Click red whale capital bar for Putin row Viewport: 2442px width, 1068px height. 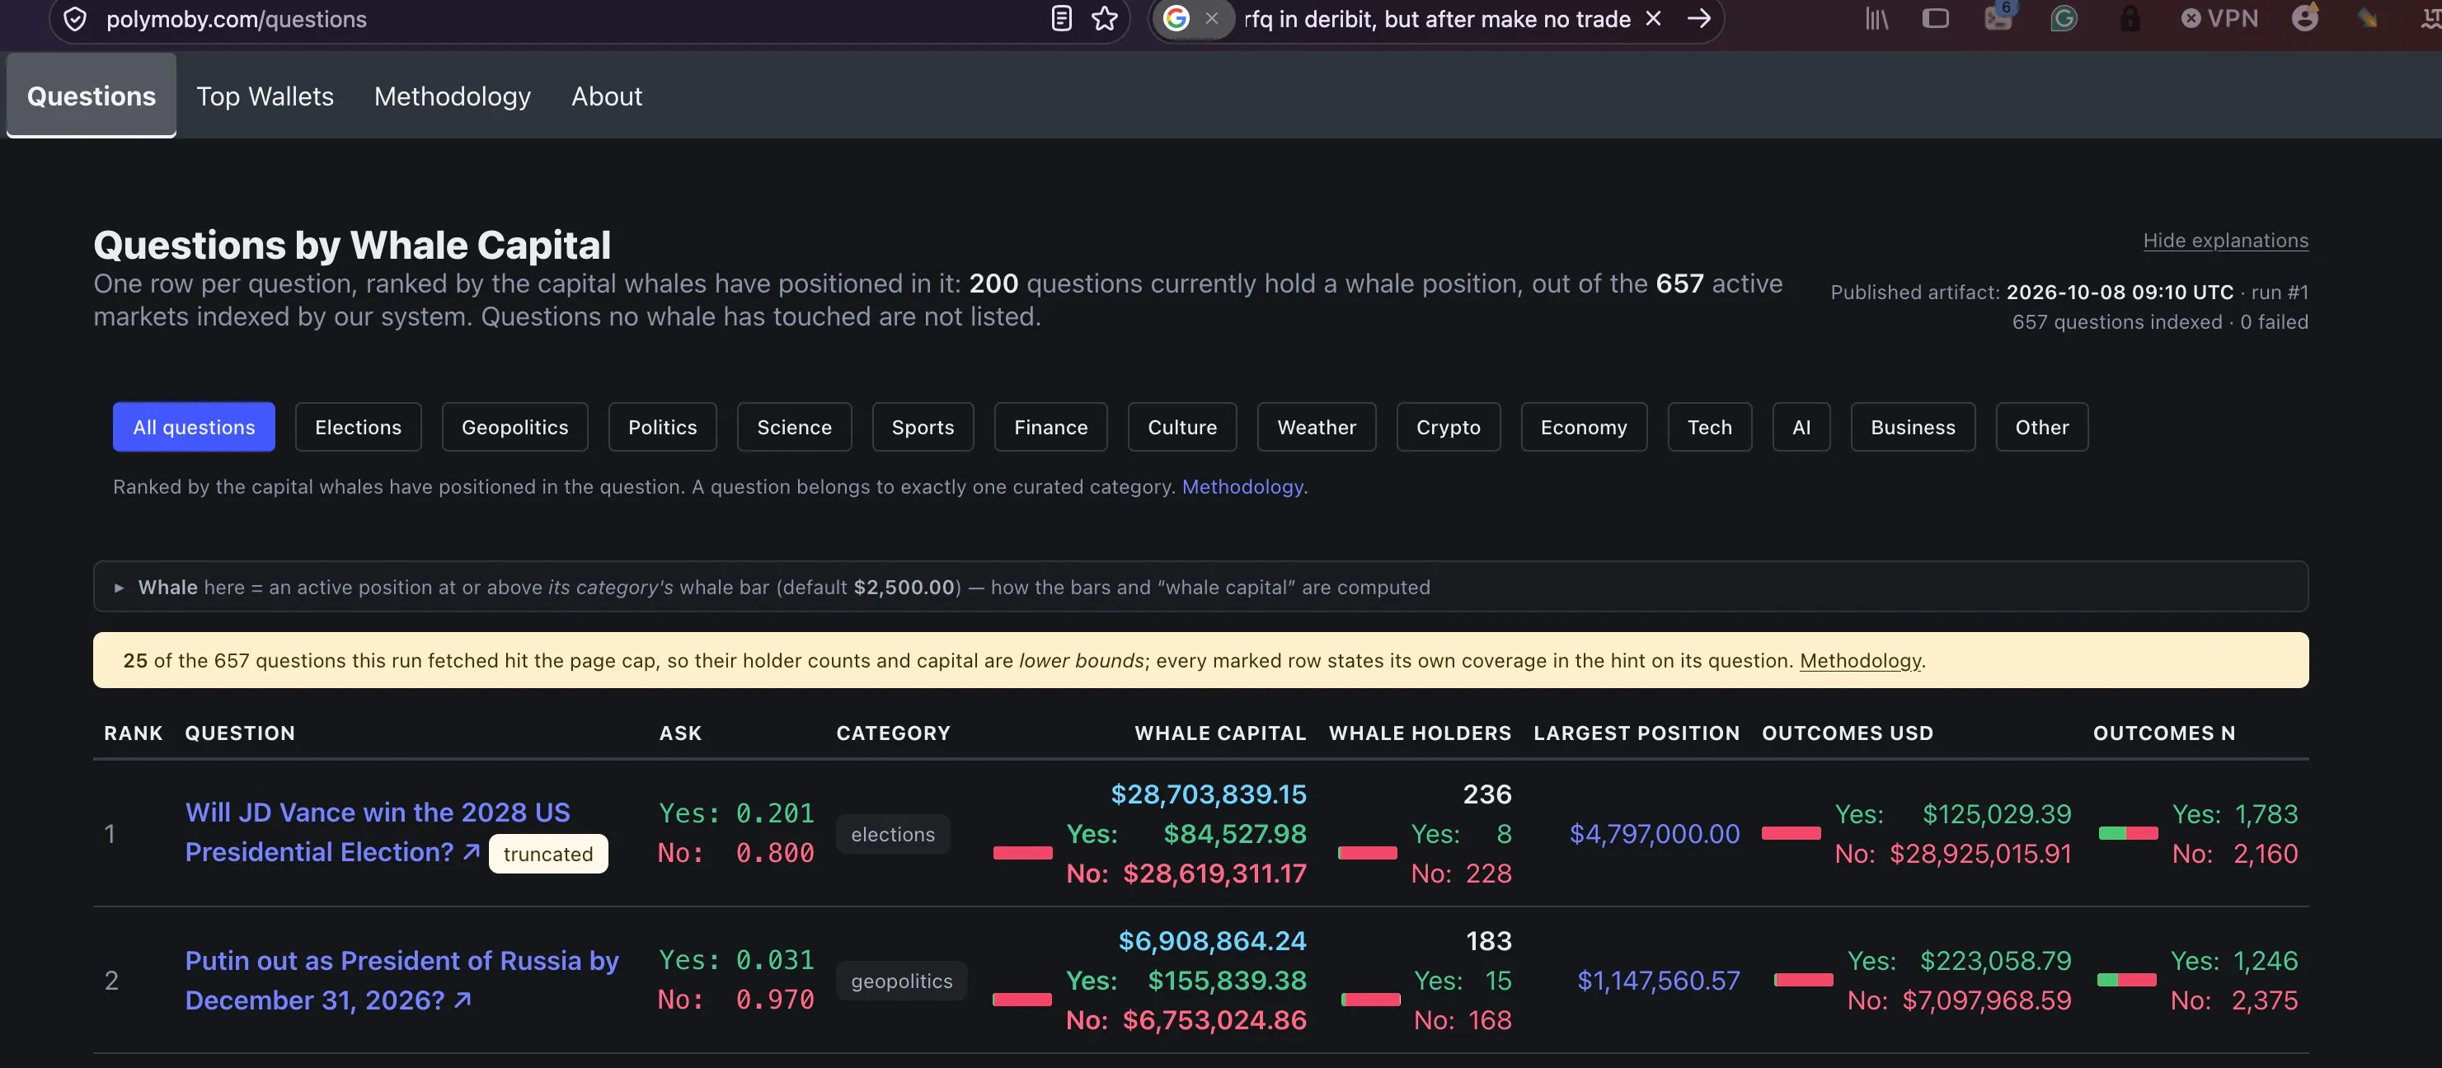(1022, 1000)
